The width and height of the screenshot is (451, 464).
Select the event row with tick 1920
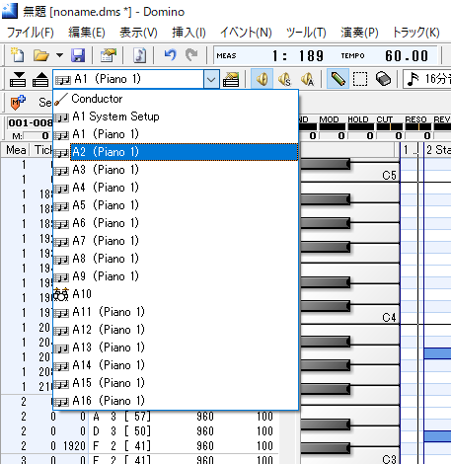pos(140,446)
